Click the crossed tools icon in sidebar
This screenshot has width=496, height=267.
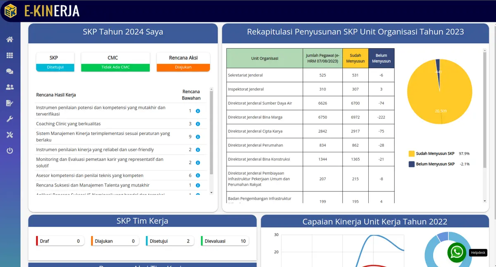point(10,135)
